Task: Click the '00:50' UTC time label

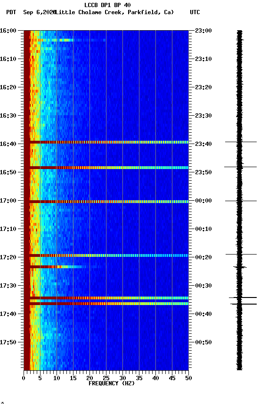Action: [203, 343]
